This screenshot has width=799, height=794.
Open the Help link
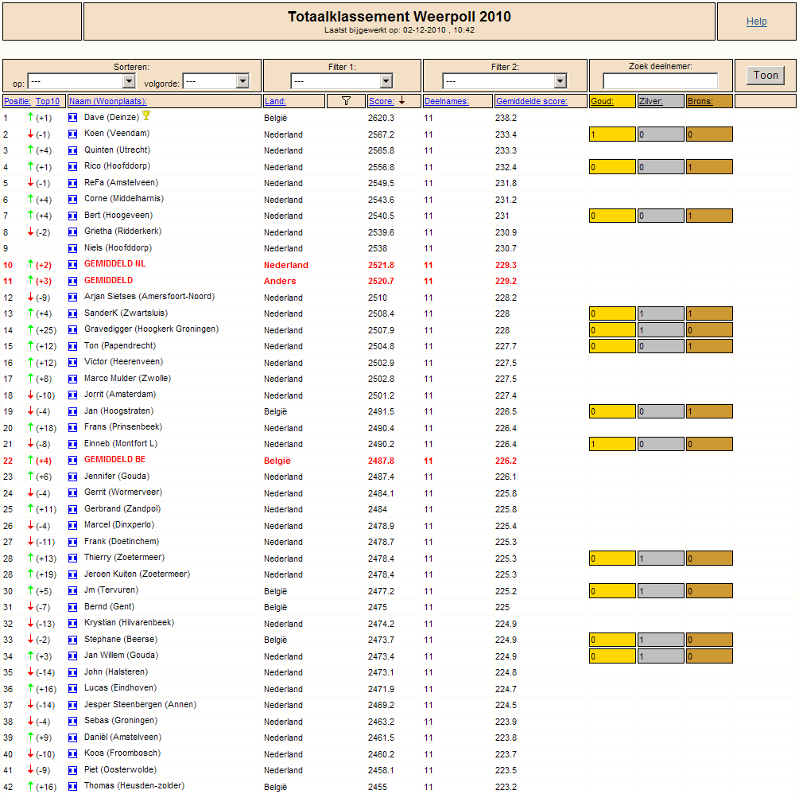click(x=756, y=21)
